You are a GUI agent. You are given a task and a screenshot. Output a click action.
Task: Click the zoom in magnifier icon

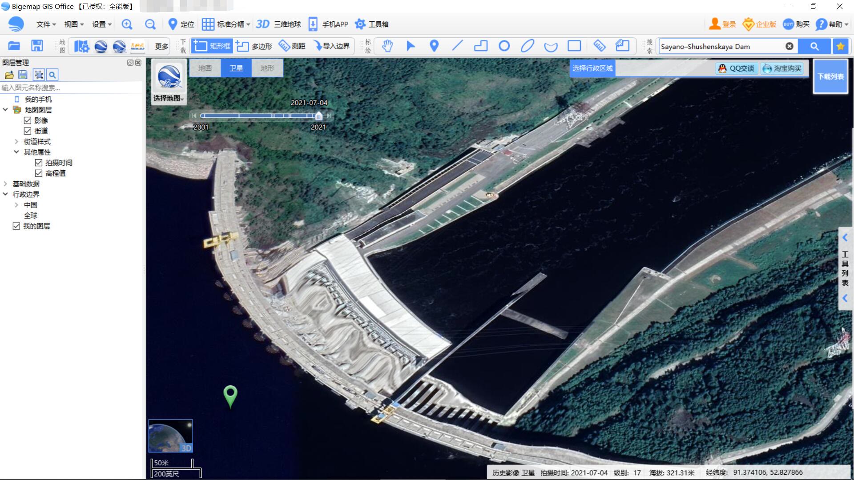point(127,24)
